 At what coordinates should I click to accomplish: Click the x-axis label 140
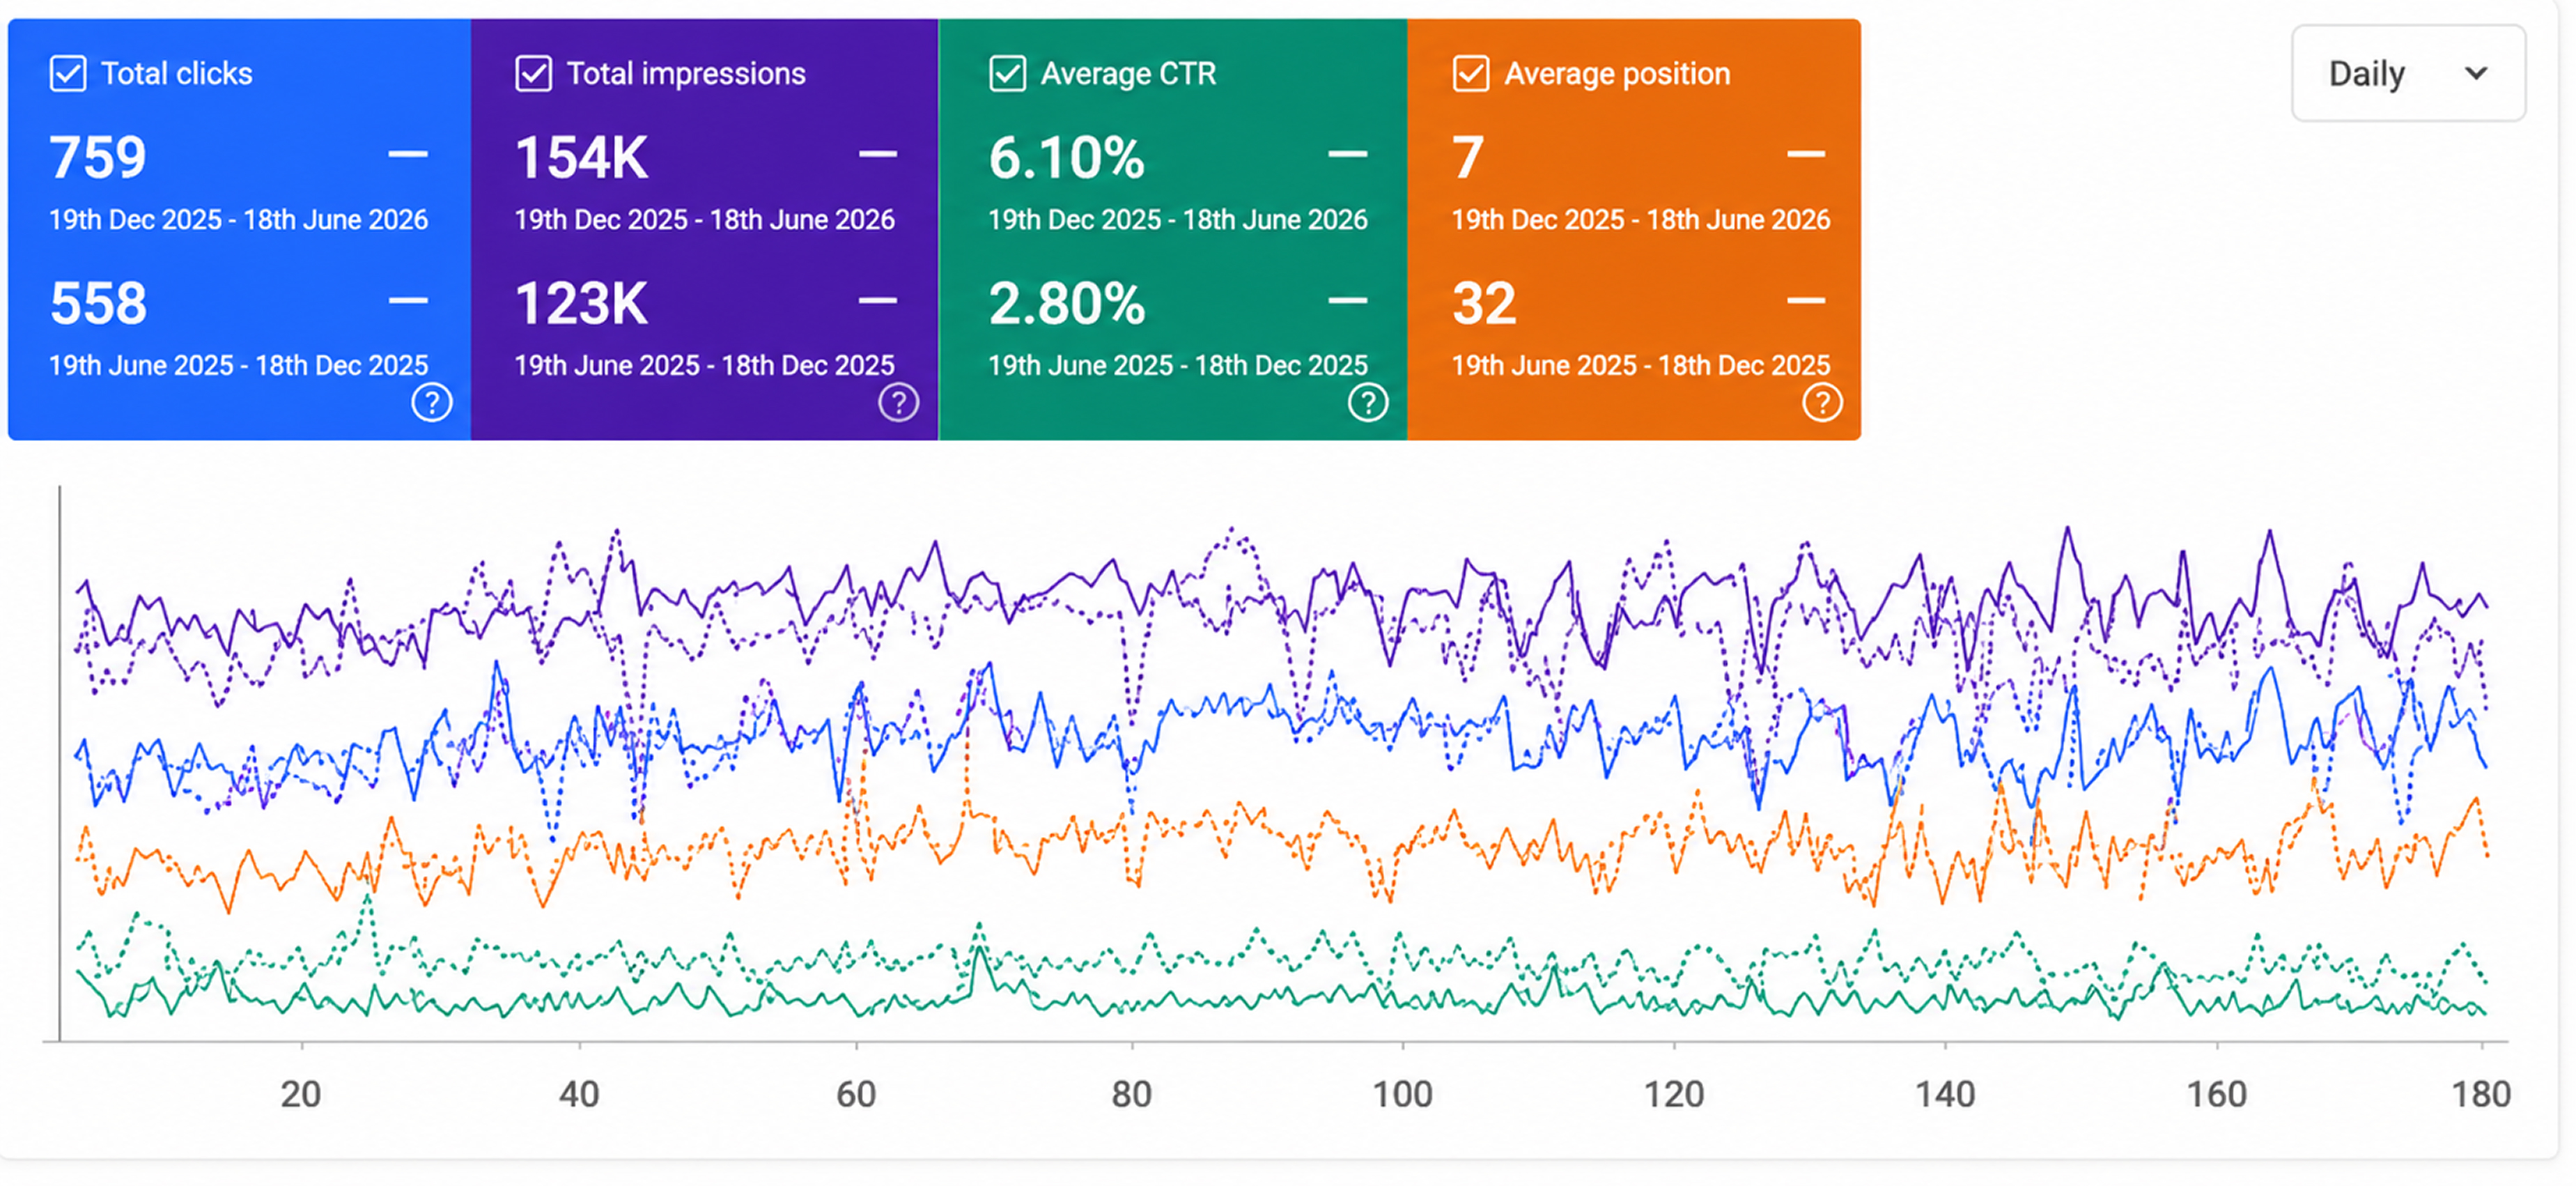click(x=1945, y=1094)
